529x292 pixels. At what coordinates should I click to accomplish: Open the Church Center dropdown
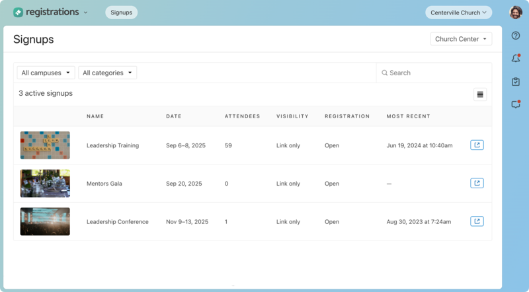(461, 39)
